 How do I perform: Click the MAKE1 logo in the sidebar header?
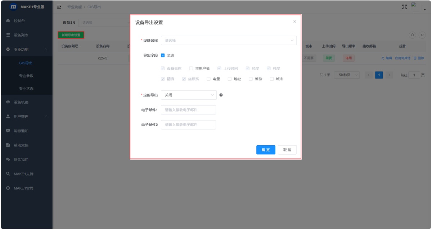(13, 7)
